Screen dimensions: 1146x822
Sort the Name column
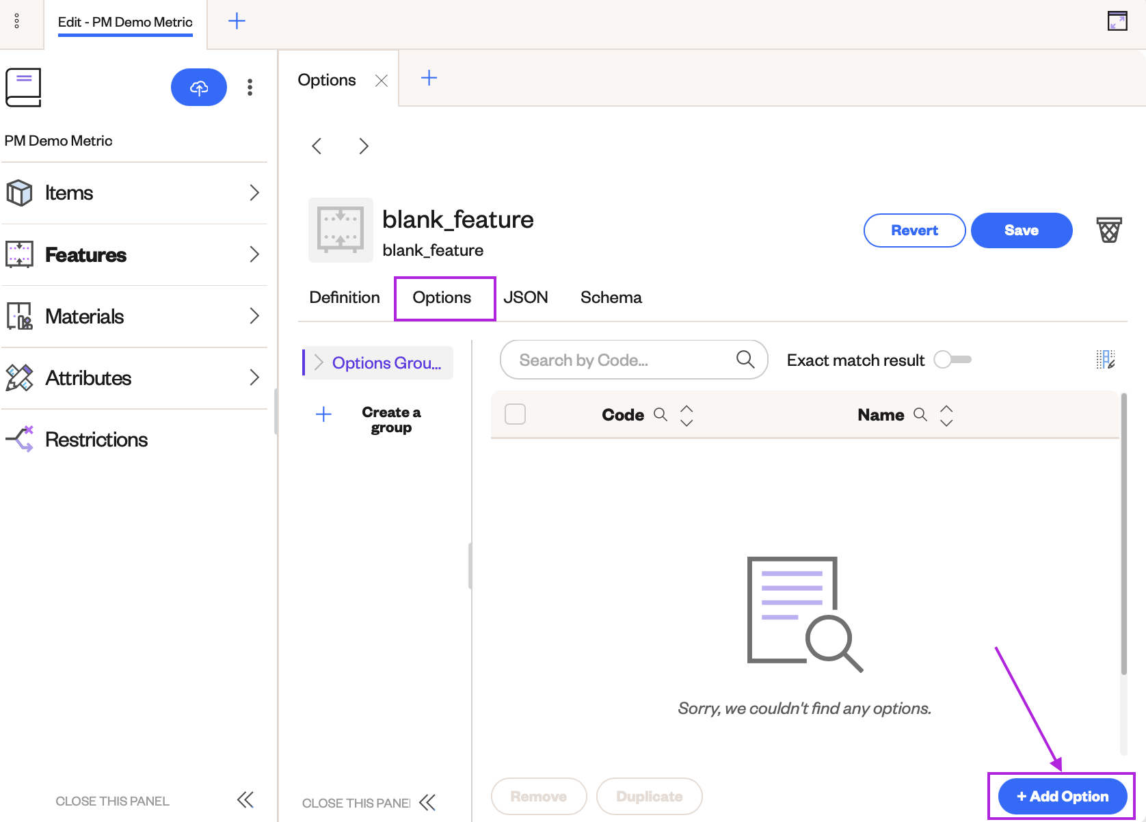click(x=946, y=415)
